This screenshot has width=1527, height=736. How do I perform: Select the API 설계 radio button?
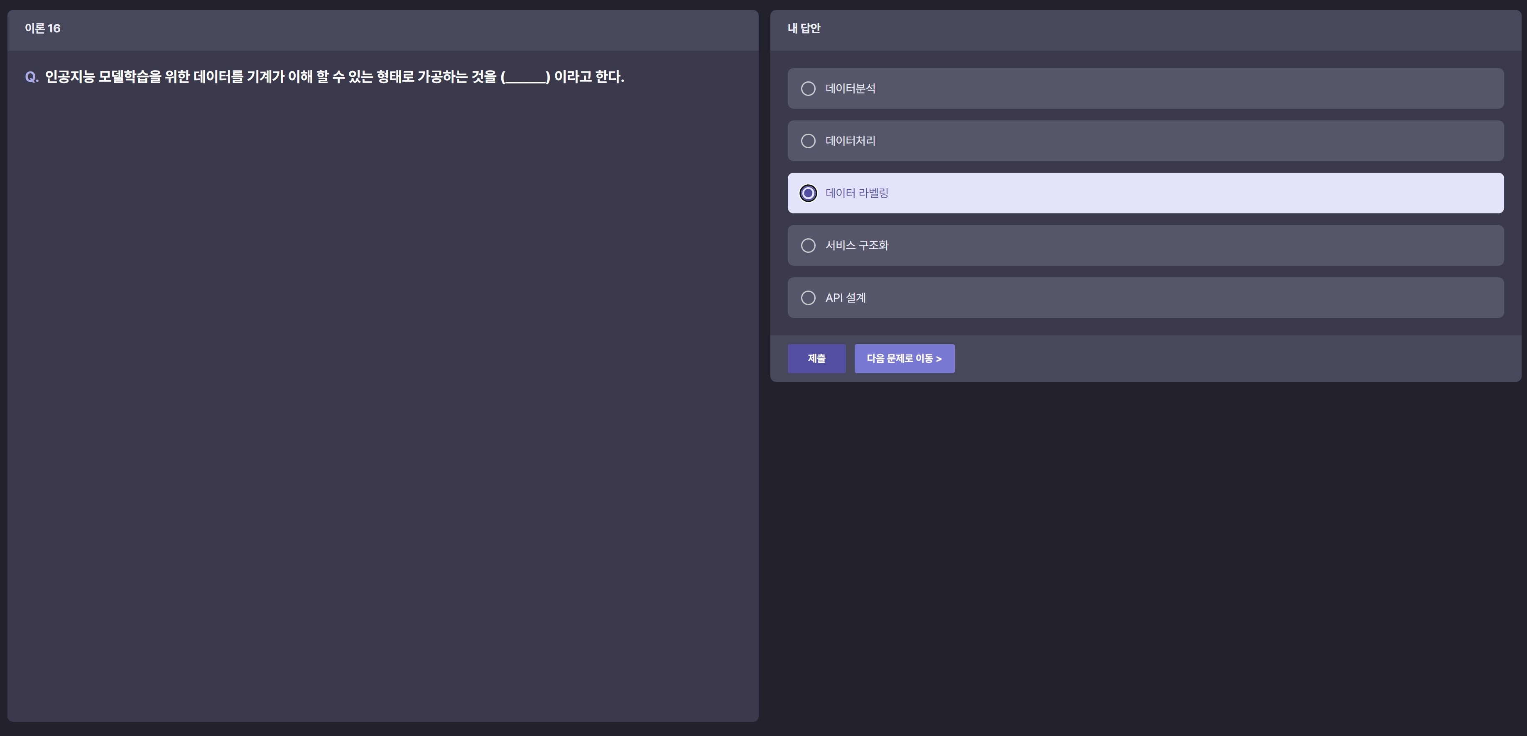(x=808, y=298)
